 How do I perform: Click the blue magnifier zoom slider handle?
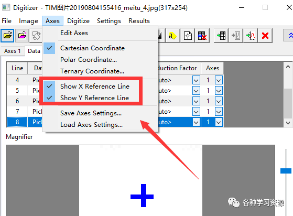click(x=286, y=171)
